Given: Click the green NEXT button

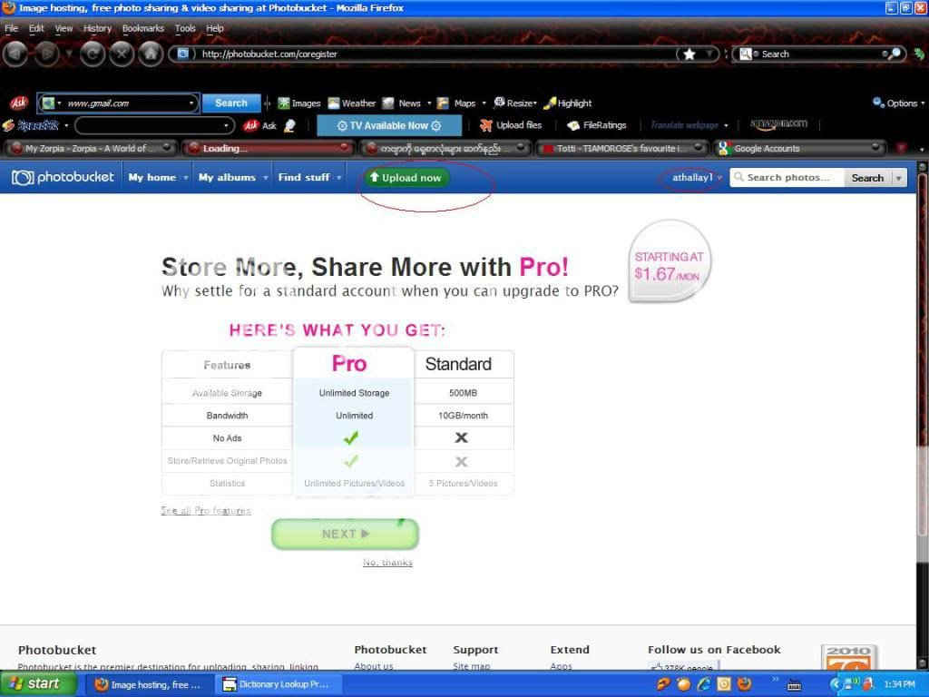Looking at the screenshot, I should tap(345, 534).
